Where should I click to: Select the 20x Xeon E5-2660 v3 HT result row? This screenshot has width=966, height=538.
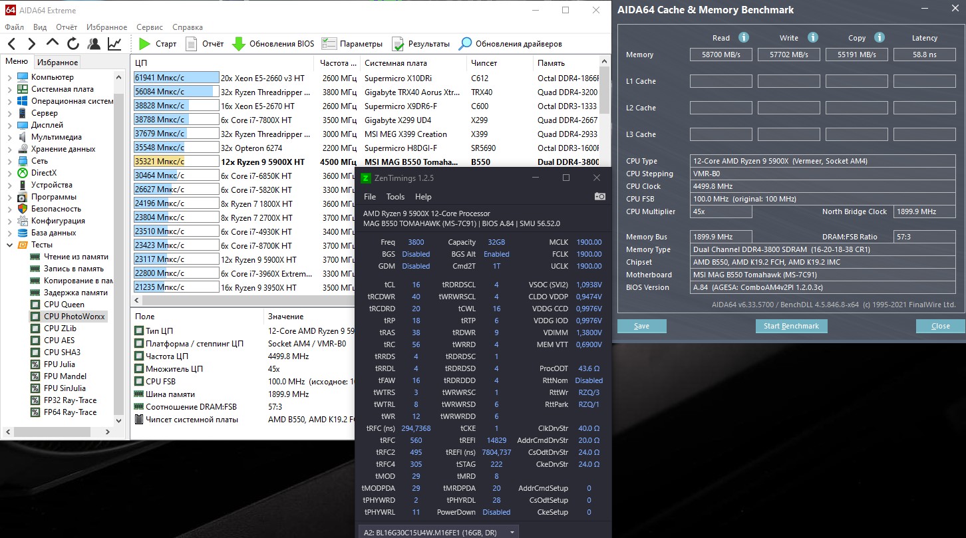(367, 78)
